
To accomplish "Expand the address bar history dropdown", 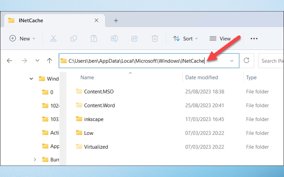I will [232, 61].
